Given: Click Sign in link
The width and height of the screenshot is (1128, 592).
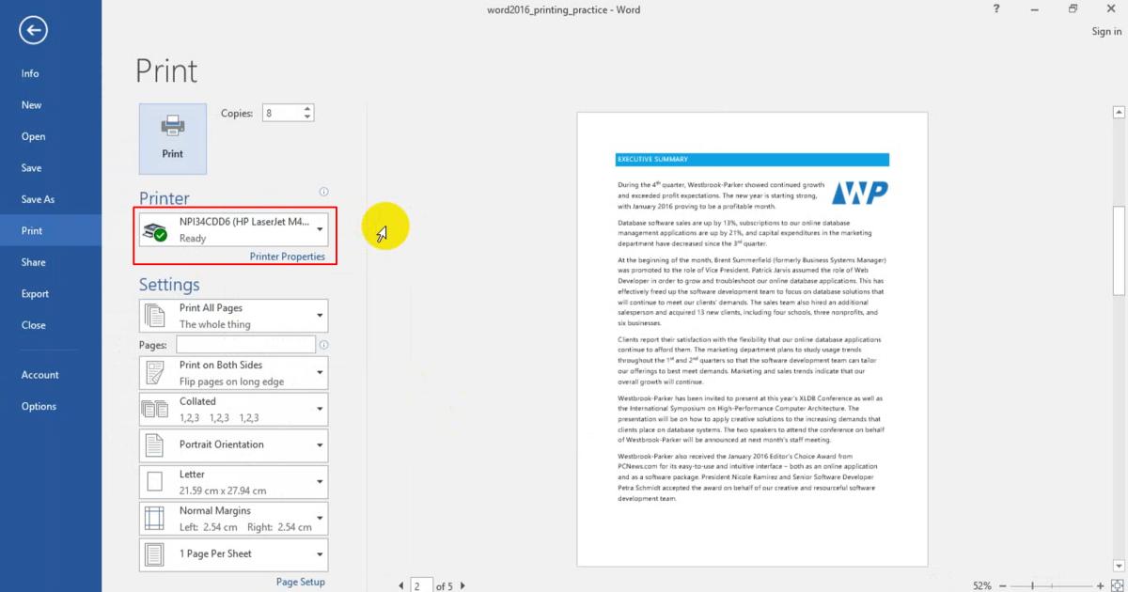Looking at the screenshot, I should pos(1106,31).
